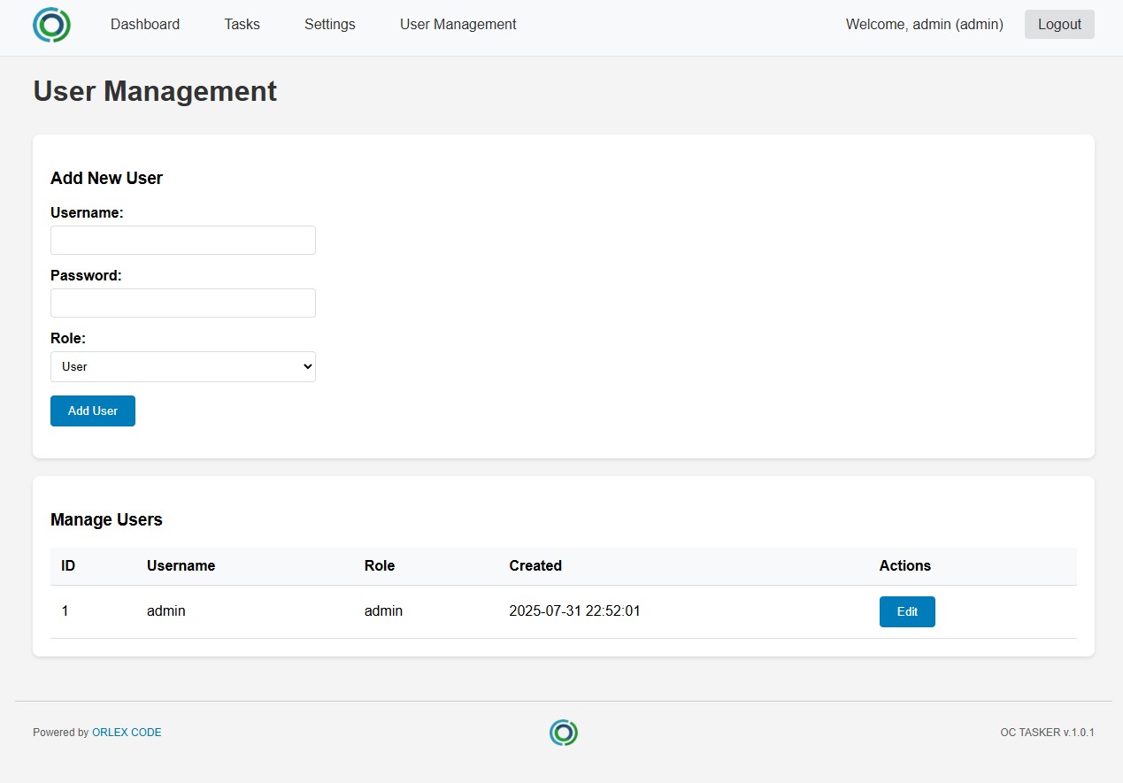
Task: Follow the ORLEX CODE footer link
Action: pos(127,733)
